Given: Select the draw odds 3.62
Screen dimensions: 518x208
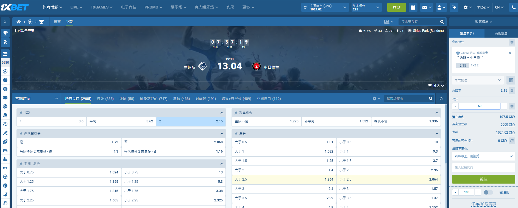Looking at the screenshot, I should click(121, 121).
